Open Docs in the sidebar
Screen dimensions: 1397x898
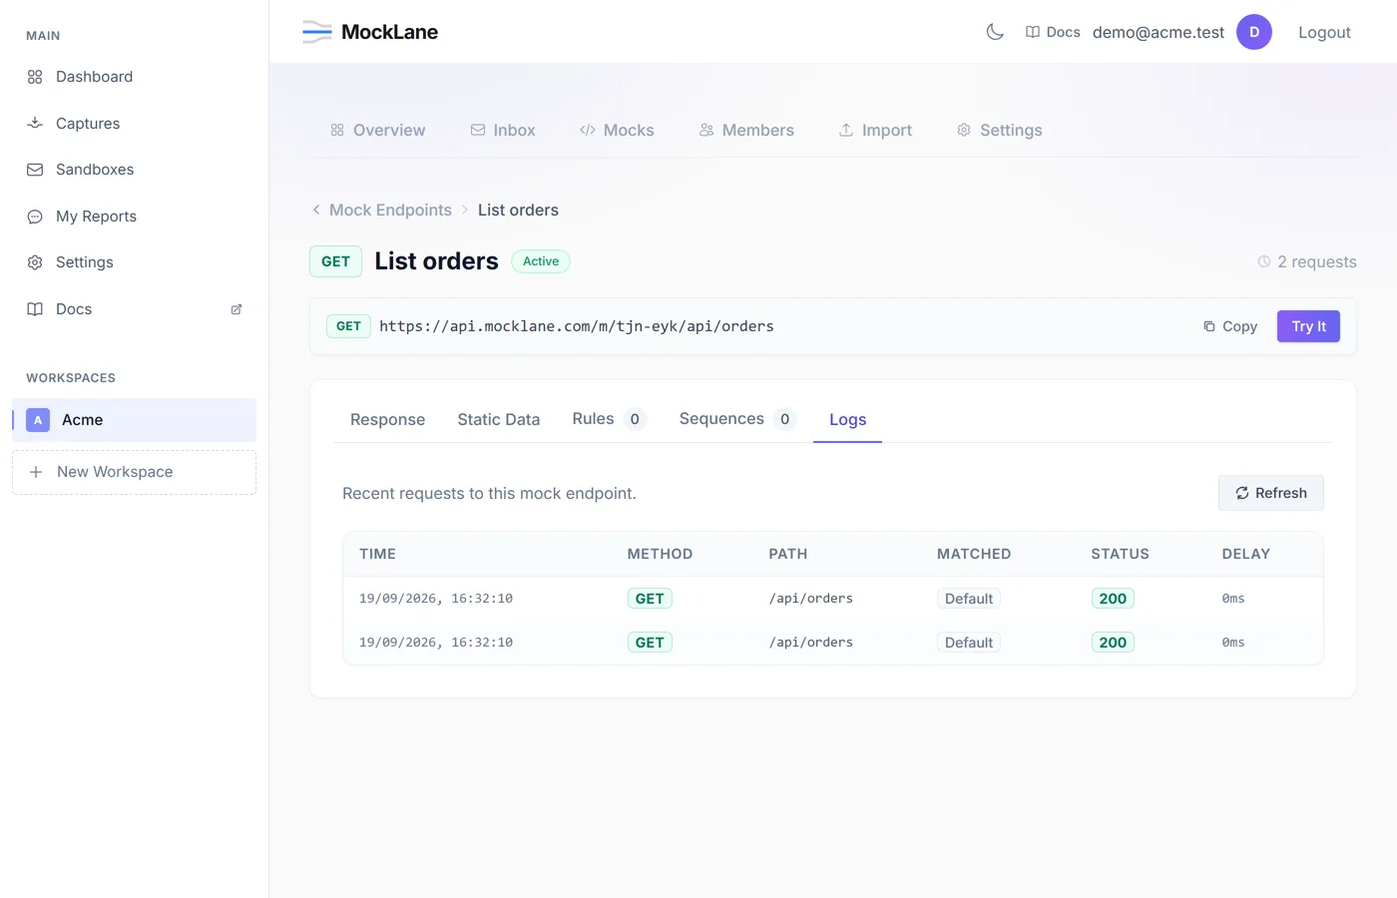134,309
